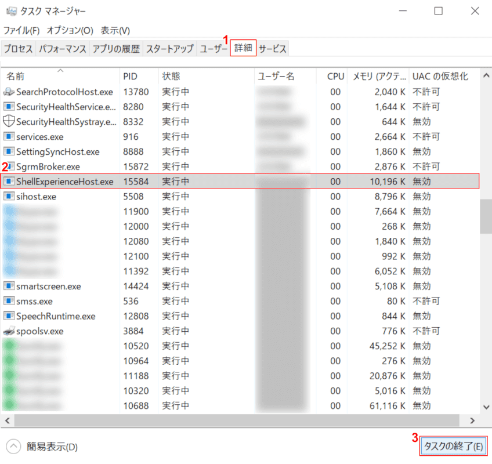Click the ShellExperienceHost.exe icon
This screenshot has height=464, width=492.
[9, 182]
